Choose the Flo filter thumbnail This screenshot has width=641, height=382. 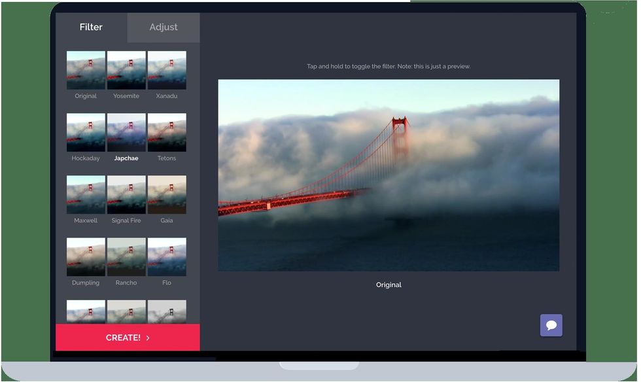click(x=167, y=257)
